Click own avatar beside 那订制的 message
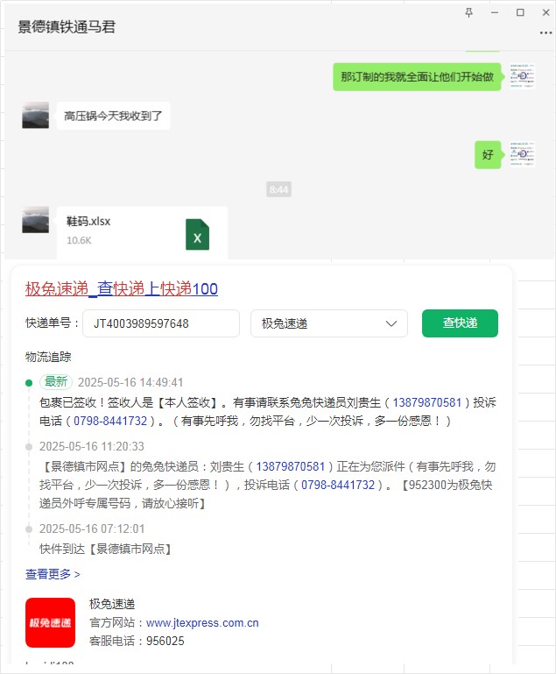Screen dimensions: 556x674 point(522,76)
